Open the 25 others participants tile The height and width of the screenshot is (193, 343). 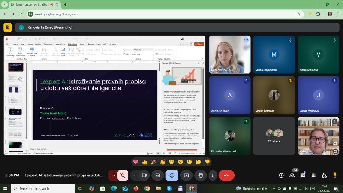click(274, 136)
